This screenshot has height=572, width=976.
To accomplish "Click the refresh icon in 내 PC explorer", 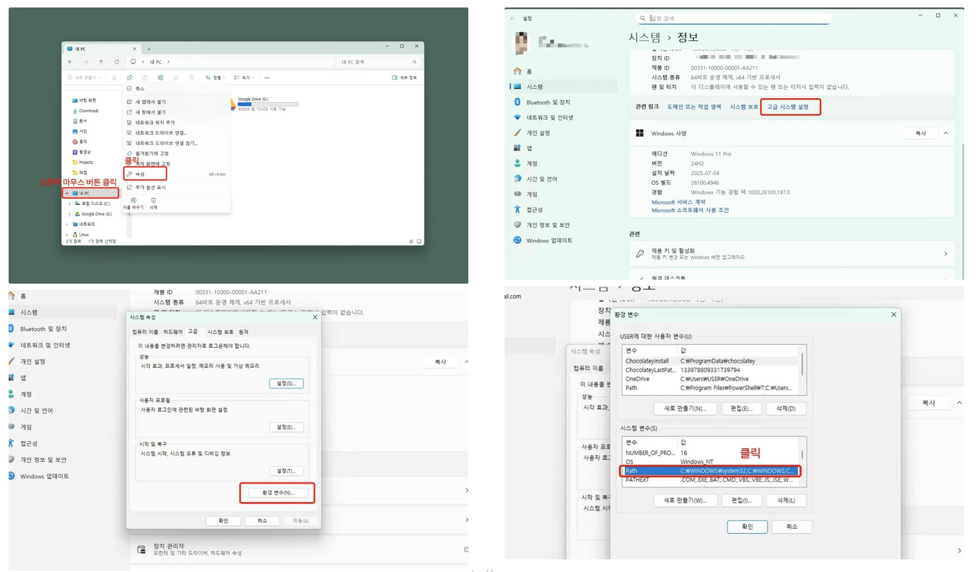I will (x=116, y=62).
